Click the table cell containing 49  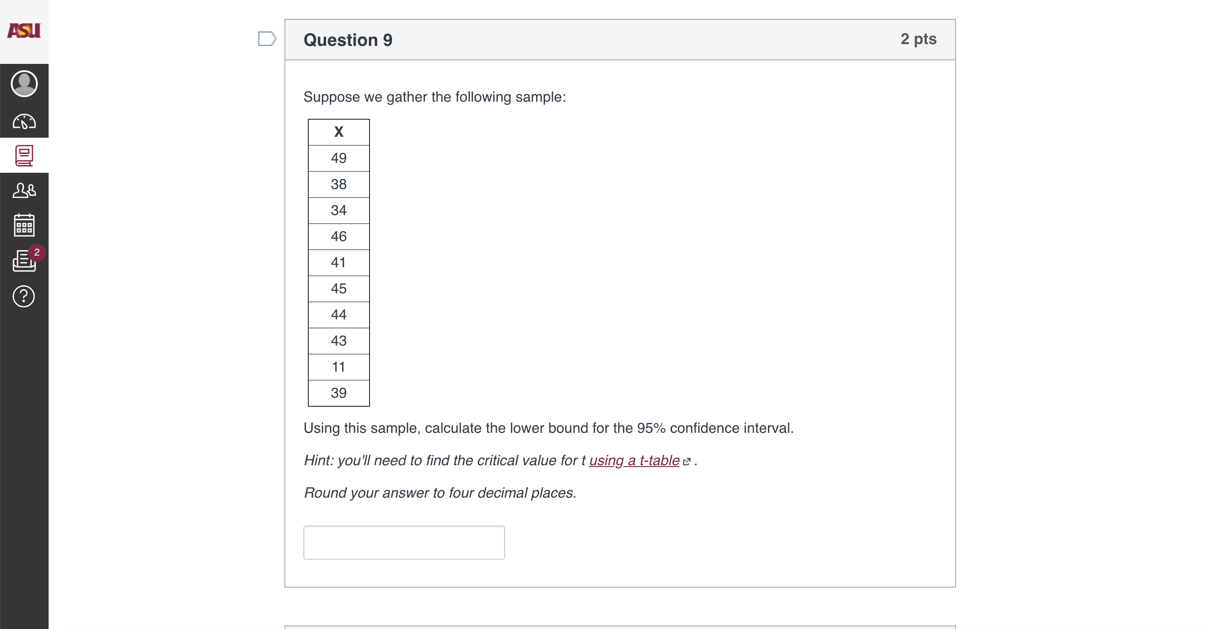click(x=339, y=158)
